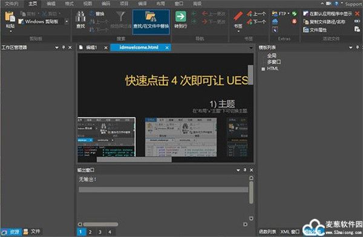Click the red circular icon in Extras
This screenshot has width=363, height=237.
pyautogui.click(x=294, y=22)
